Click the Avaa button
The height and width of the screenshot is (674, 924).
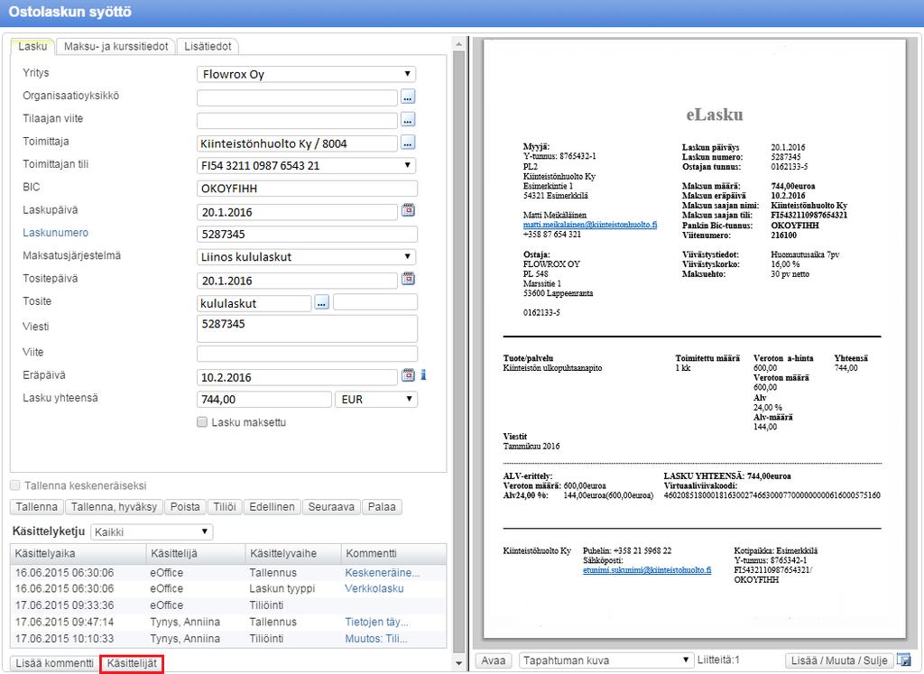(x=494, y=660)
